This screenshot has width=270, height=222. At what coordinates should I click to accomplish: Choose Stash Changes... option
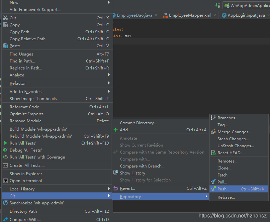click(x=239, y=139)
